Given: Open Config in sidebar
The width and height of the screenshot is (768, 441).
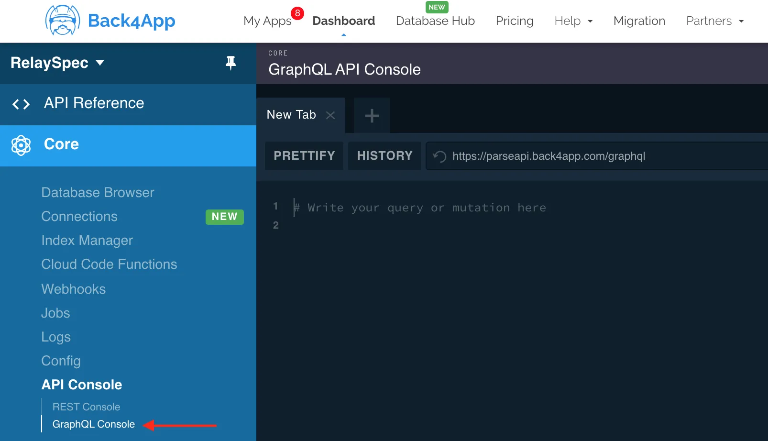Looking at the screenshot, I should coord(61,361).
